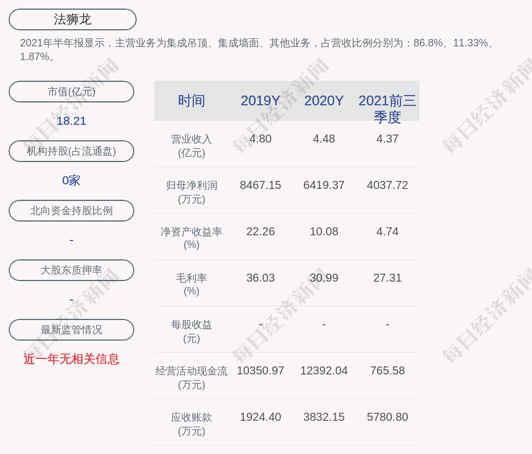Click the 法狮龙 company name button

pyautogui.click(x=73, y=19)
